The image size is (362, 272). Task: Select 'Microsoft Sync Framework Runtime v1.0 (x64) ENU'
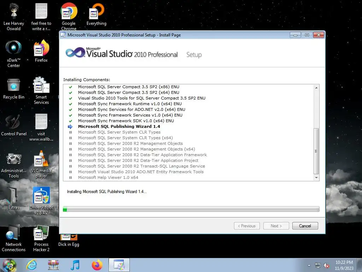point(130,104)
